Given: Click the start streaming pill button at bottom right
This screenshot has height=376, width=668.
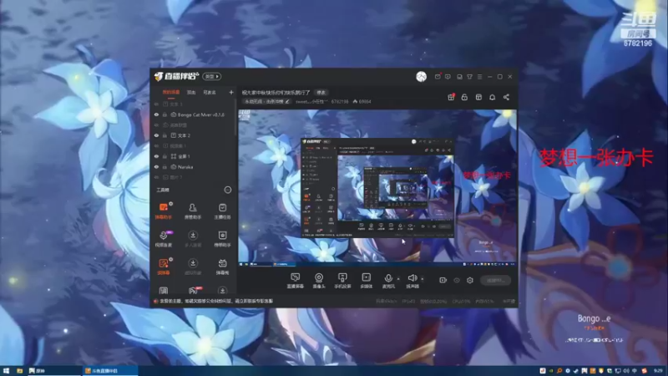Looking at the screenshot, I should coord(495,280).
